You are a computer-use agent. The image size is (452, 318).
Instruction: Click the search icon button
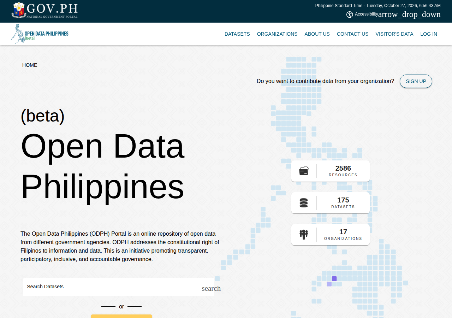(x=211, y=288)
